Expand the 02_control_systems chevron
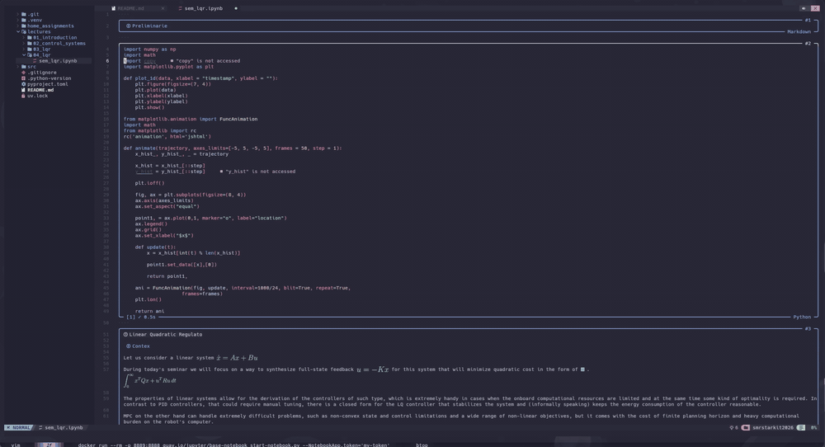The image size is (825, 447). click(x=24, y=43)
